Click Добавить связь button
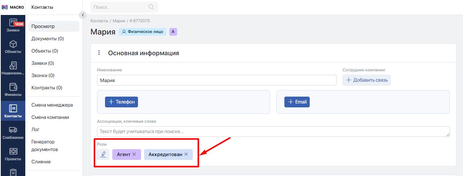The width and height of the screenshot is (463, 176). (x=366, y=80)
